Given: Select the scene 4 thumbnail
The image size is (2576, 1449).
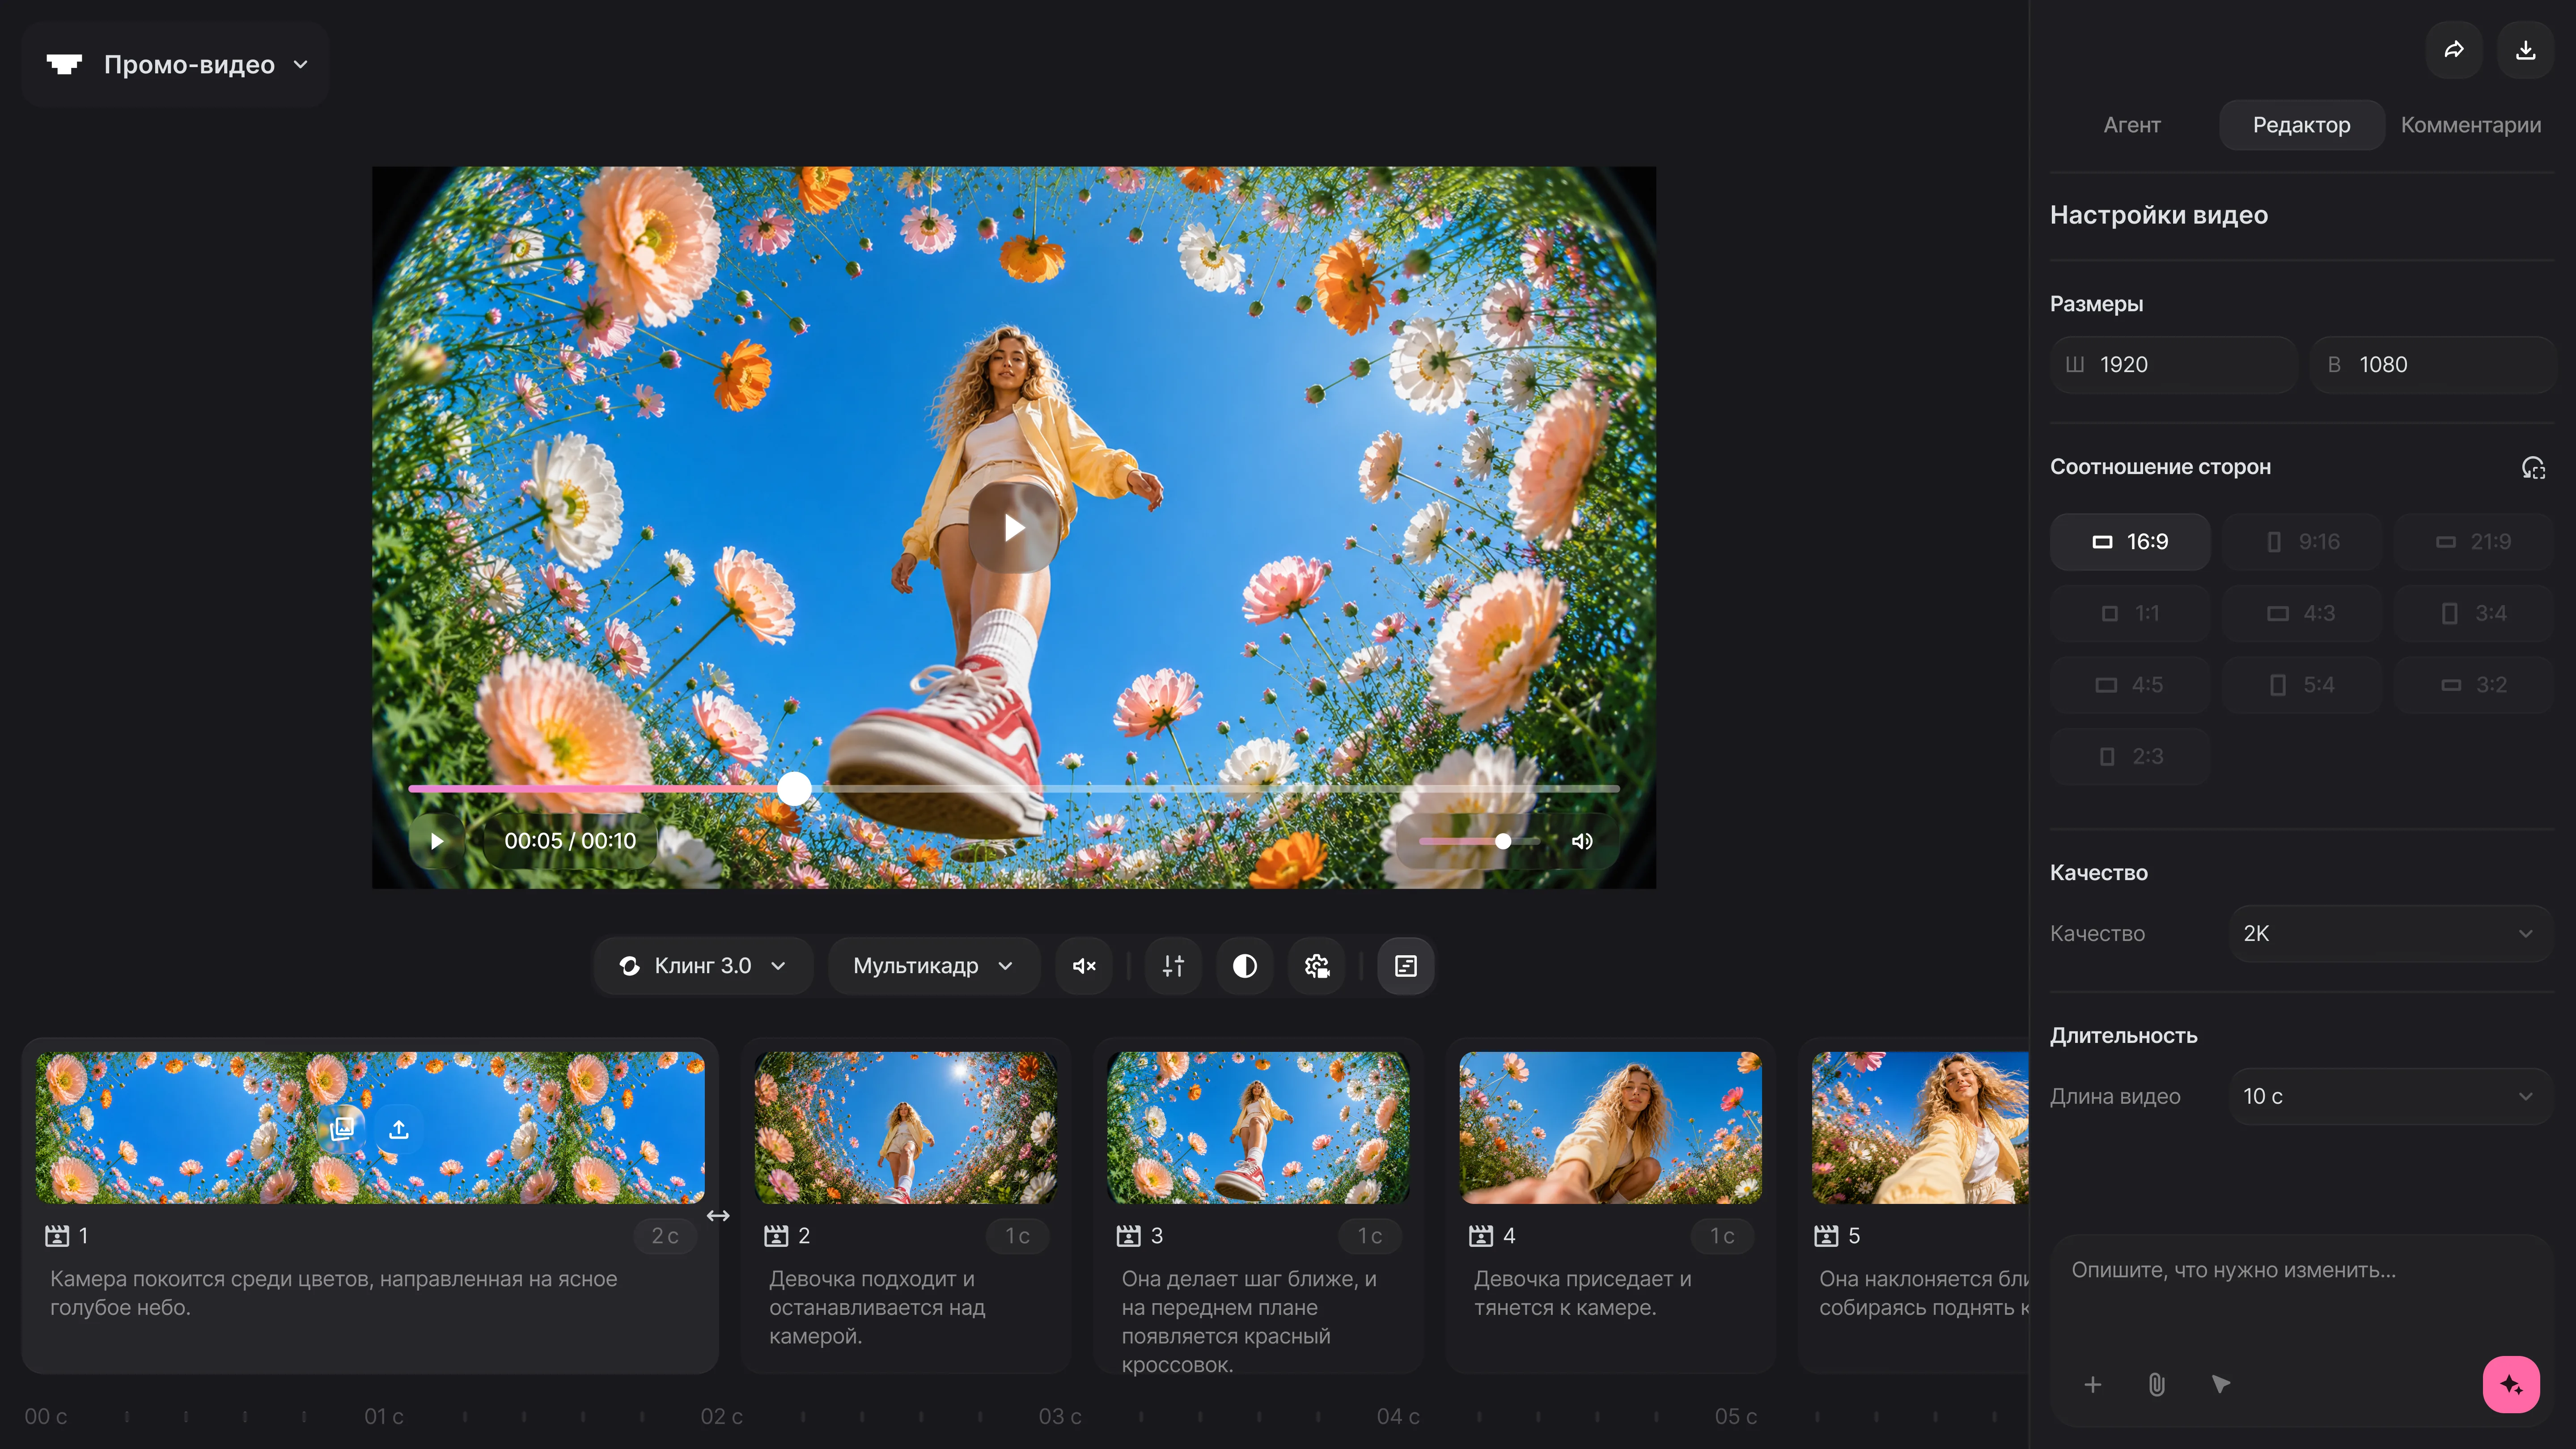Looking at the screenshot, I should pyautogui.click(x=1611, y=1128).
